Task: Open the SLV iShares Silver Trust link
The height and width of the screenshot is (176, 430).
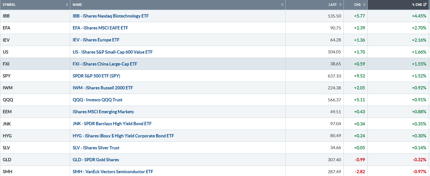Action: [96, 148]
